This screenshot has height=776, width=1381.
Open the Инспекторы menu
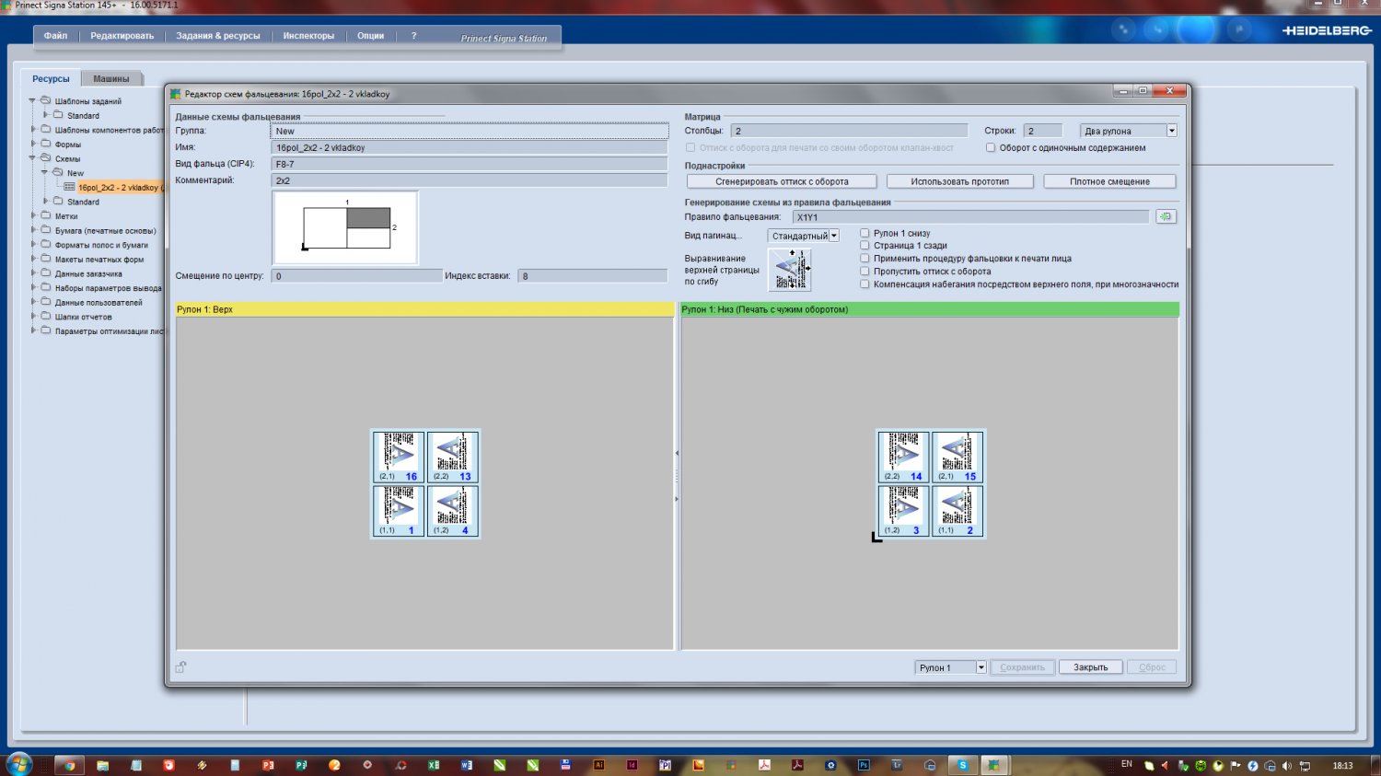tap(308, 36)
